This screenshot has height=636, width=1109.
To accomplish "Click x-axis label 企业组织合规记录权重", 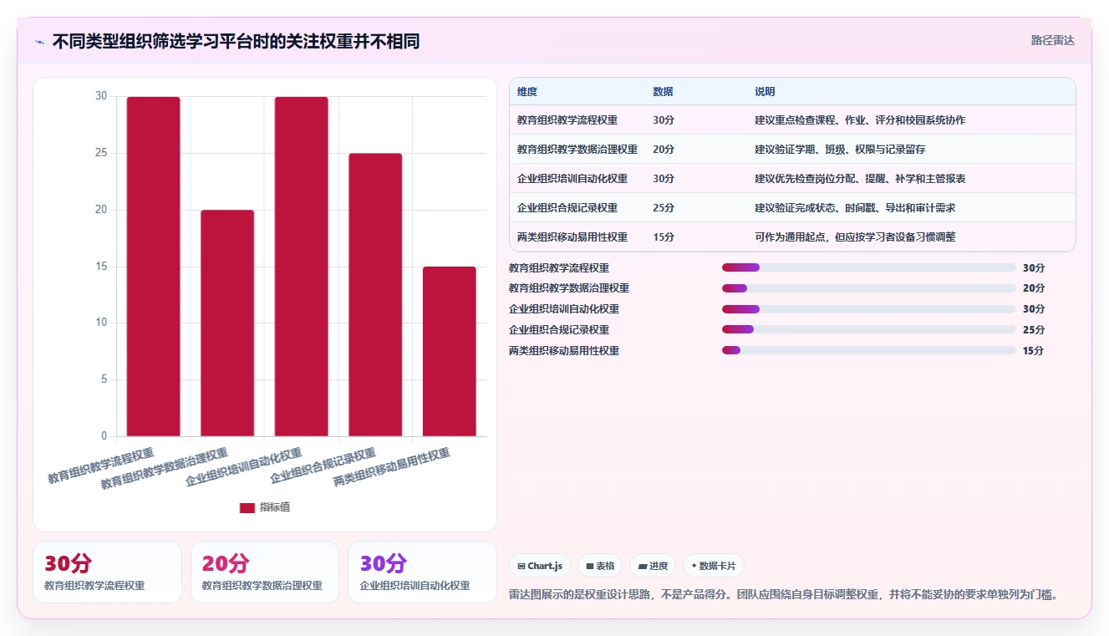I will (x=323, y=467).
